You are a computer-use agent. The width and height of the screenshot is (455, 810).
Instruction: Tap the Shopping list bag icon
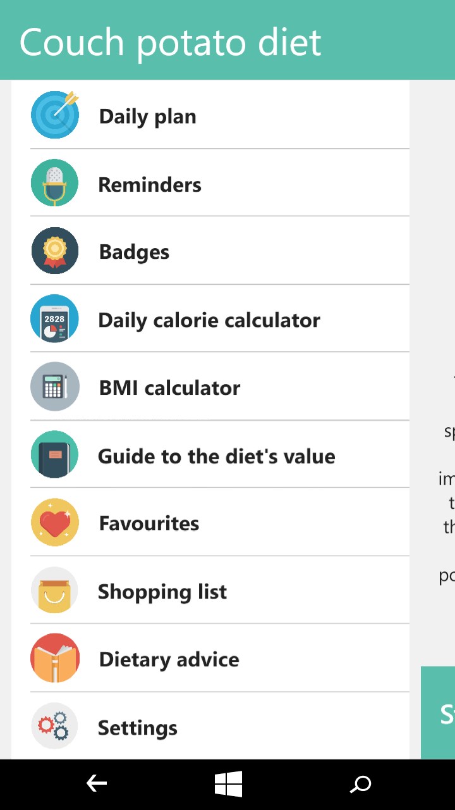(x=55, y=590)
